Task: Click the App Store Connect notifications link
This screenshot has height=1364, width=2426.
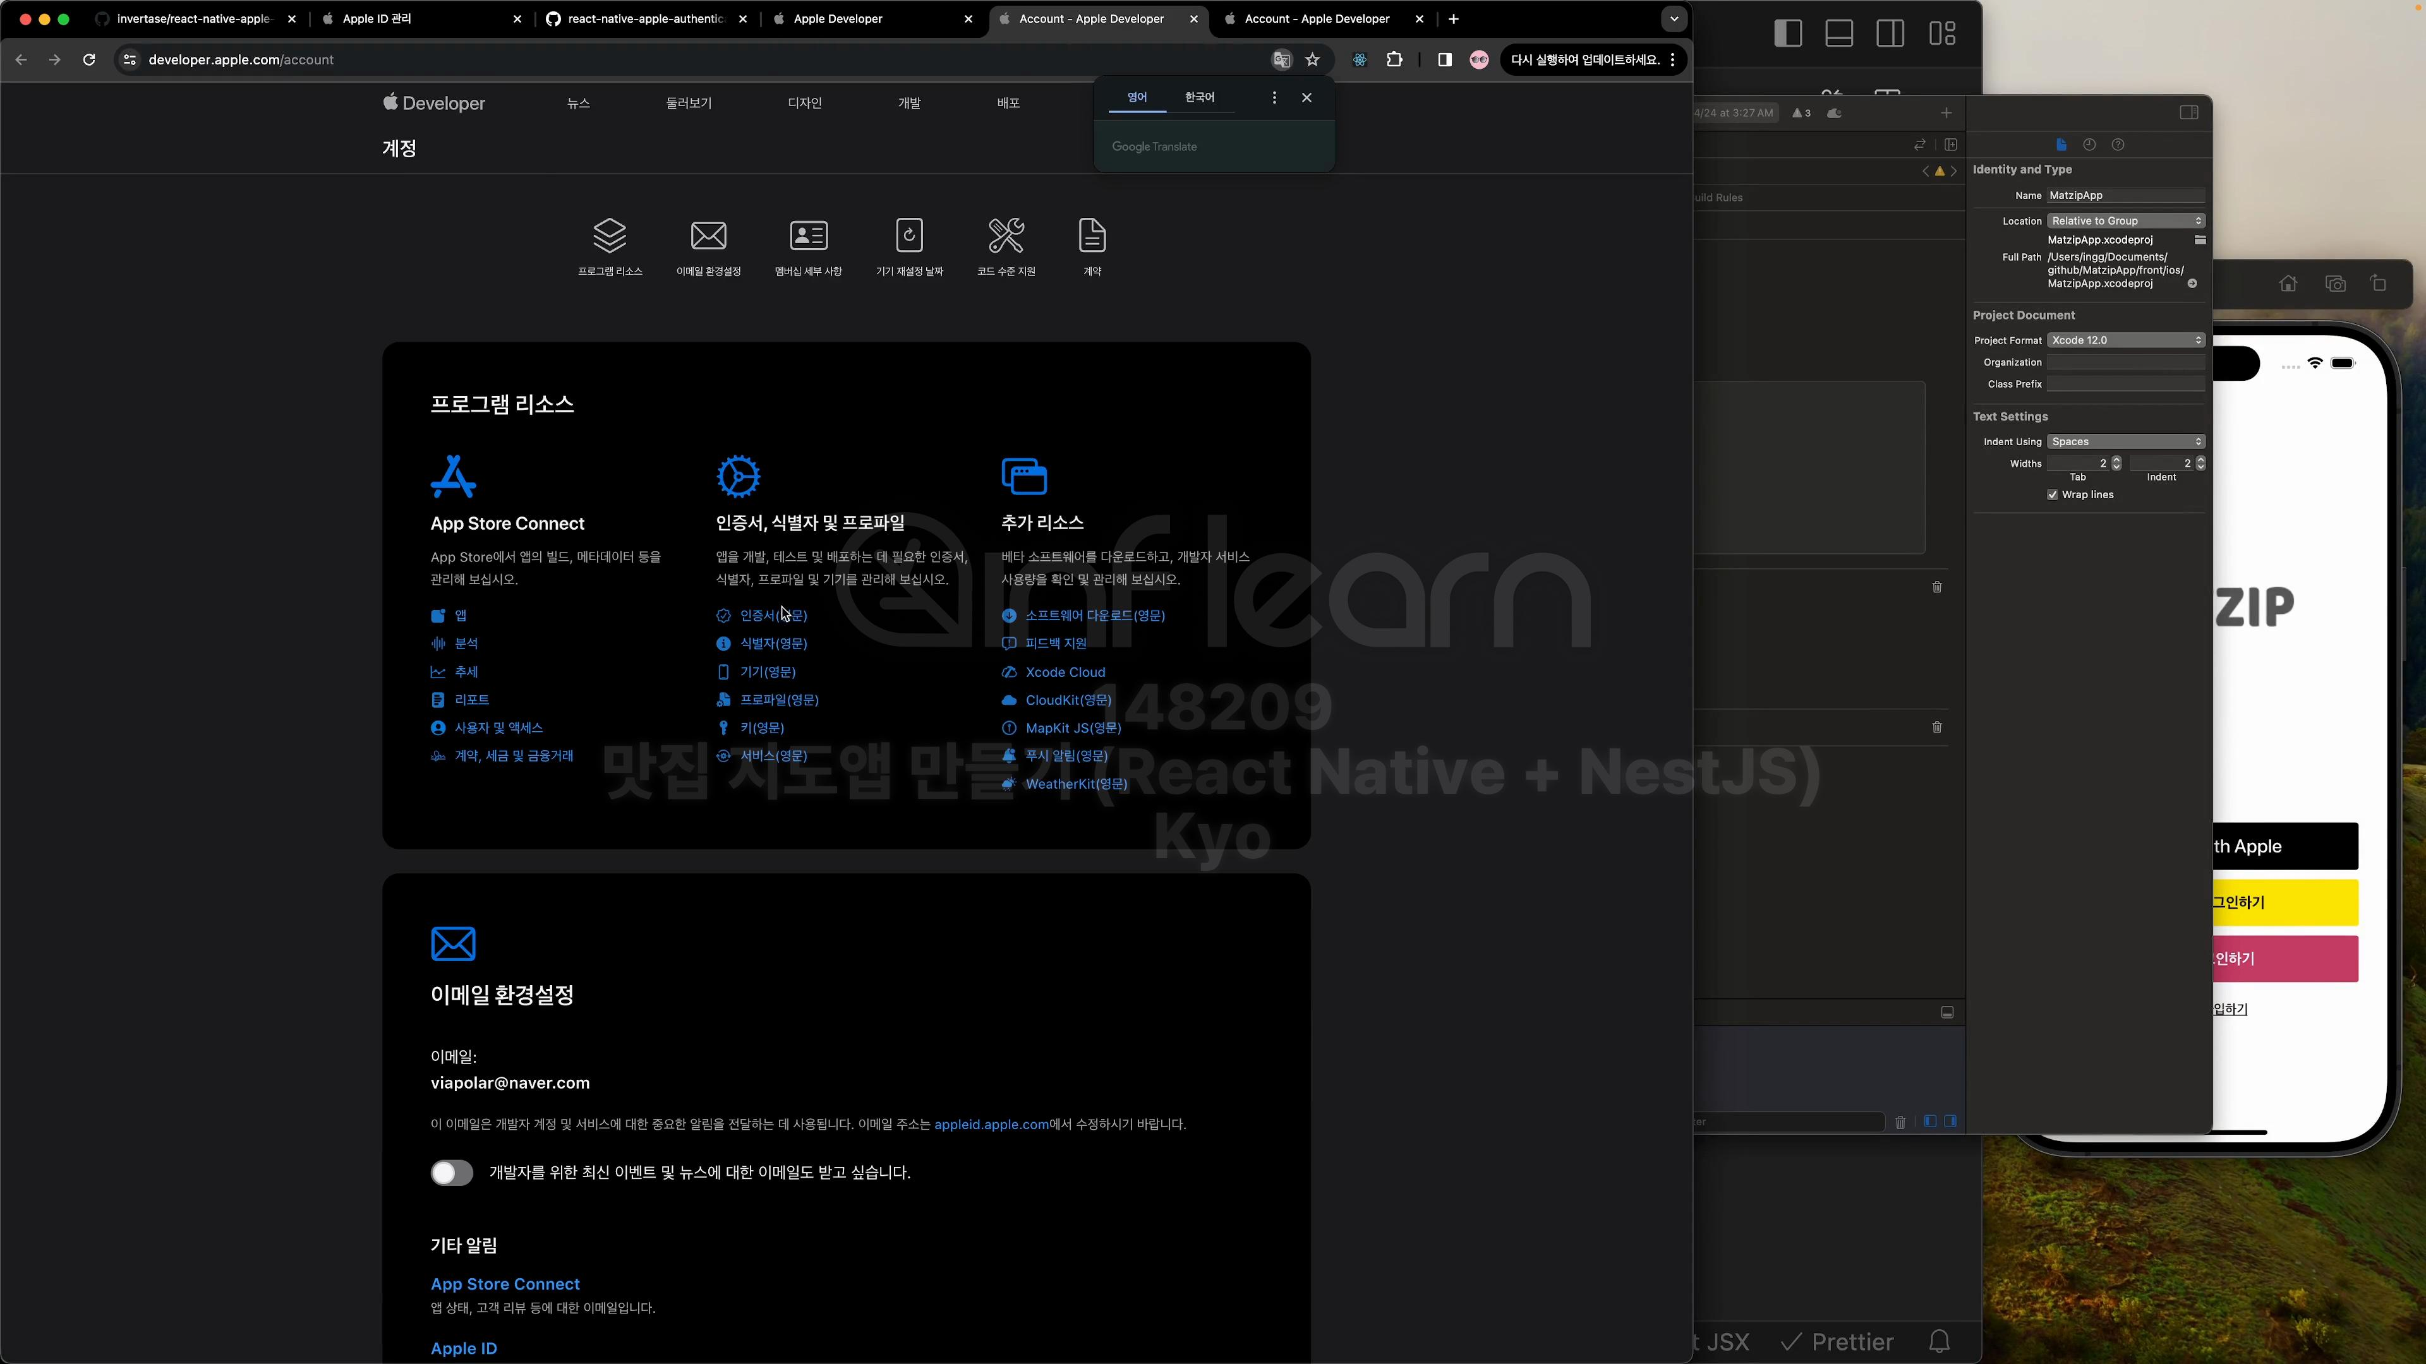Action: pos(505,1285)
